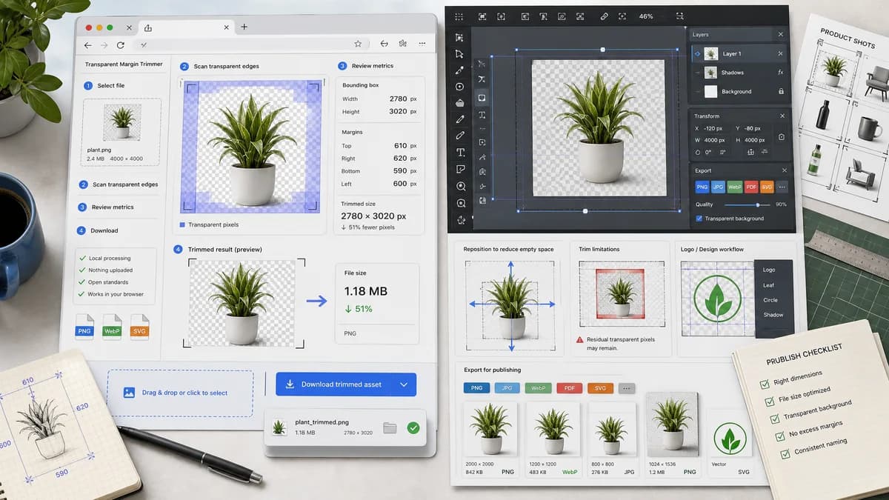Open the Download trimmed asset chevron dropdown
Image resolution: width=889 pixels, height=500 pixels.
404,384
